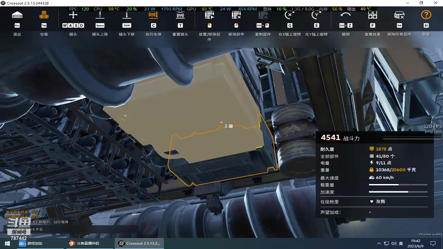Viewport: 443px width, 249px height.
Task: Click the 4541 战斗力 power score text
Action: click(340, 138)
